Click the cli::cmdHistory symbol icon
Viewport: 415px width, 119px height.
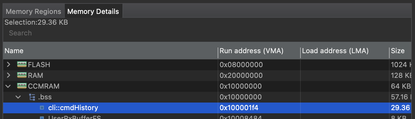click(x=42, y=108)
